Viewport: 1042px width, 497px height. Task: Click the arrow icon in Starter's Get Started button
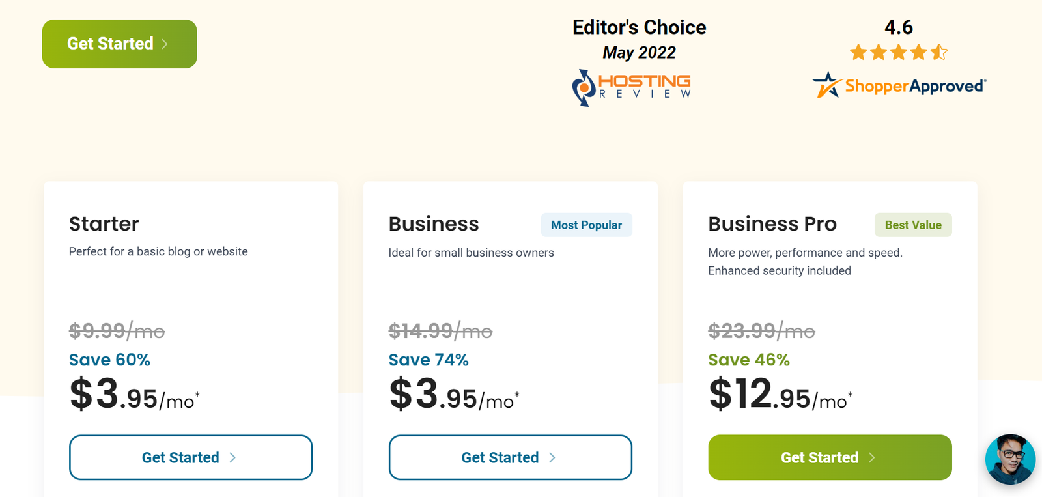tap(232, 457)
